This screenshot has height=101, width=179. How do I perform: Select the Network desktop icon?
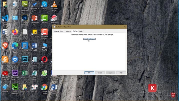5,88
